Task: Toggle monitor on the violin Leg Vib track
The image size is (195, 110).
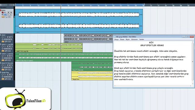Action: tap(5, 46)
